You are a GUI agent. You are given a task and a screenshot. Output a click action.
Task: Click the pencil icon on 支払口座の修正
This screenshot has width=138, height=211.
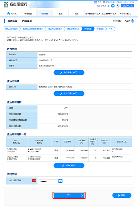coord(61,93)
